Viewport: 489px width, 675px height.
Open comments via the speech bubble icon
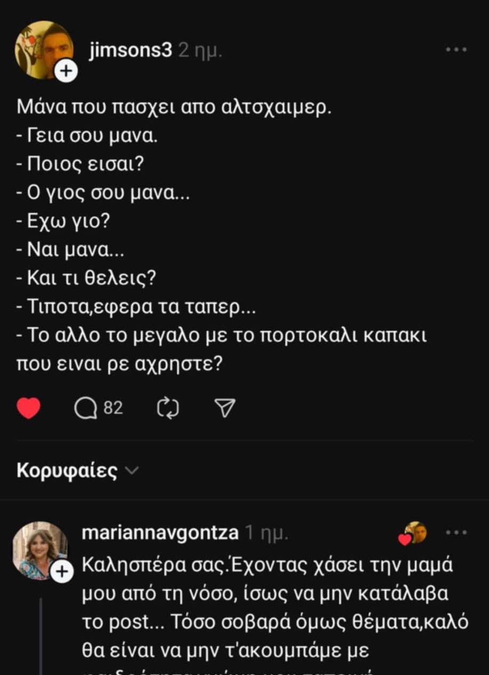(x=85, y=409)
